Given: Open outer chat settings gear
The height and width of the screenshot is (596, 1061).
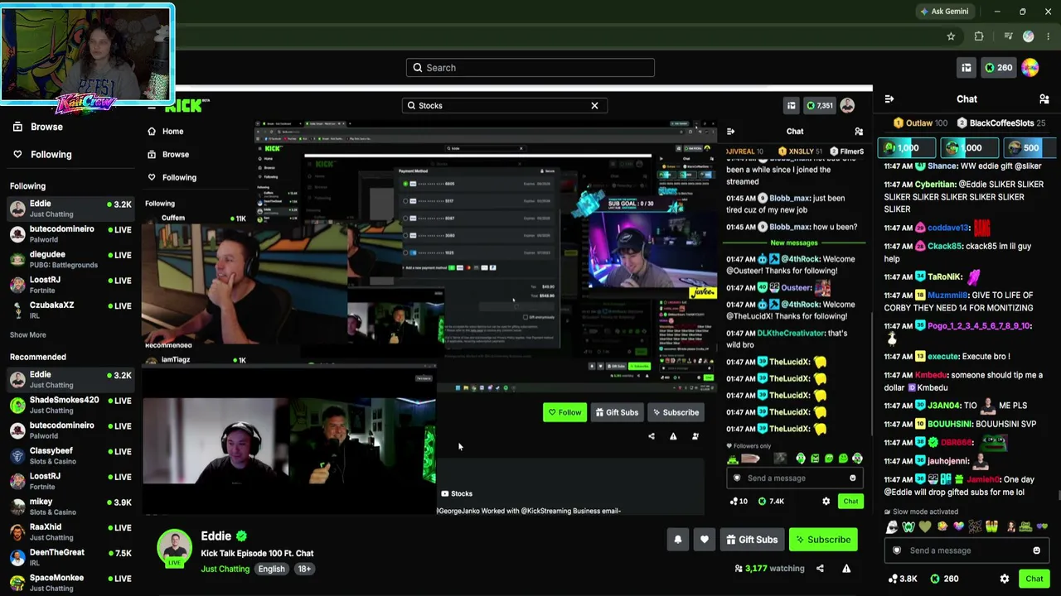Looking at the screenshot, I should click(x=1005, y=579).
